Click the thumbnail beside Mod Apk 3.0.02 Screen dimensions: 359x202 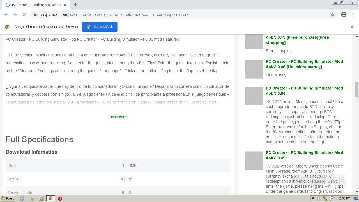[254, 160]
